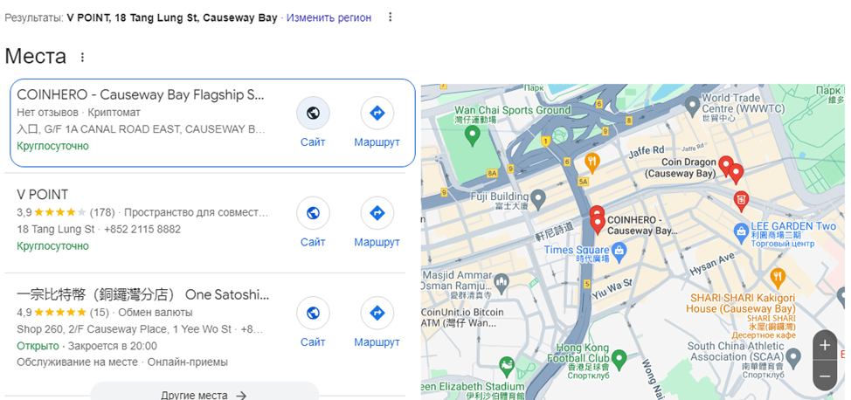Click SHARI SHARI Kakigori restaurant marker

(x=778, y=278)
